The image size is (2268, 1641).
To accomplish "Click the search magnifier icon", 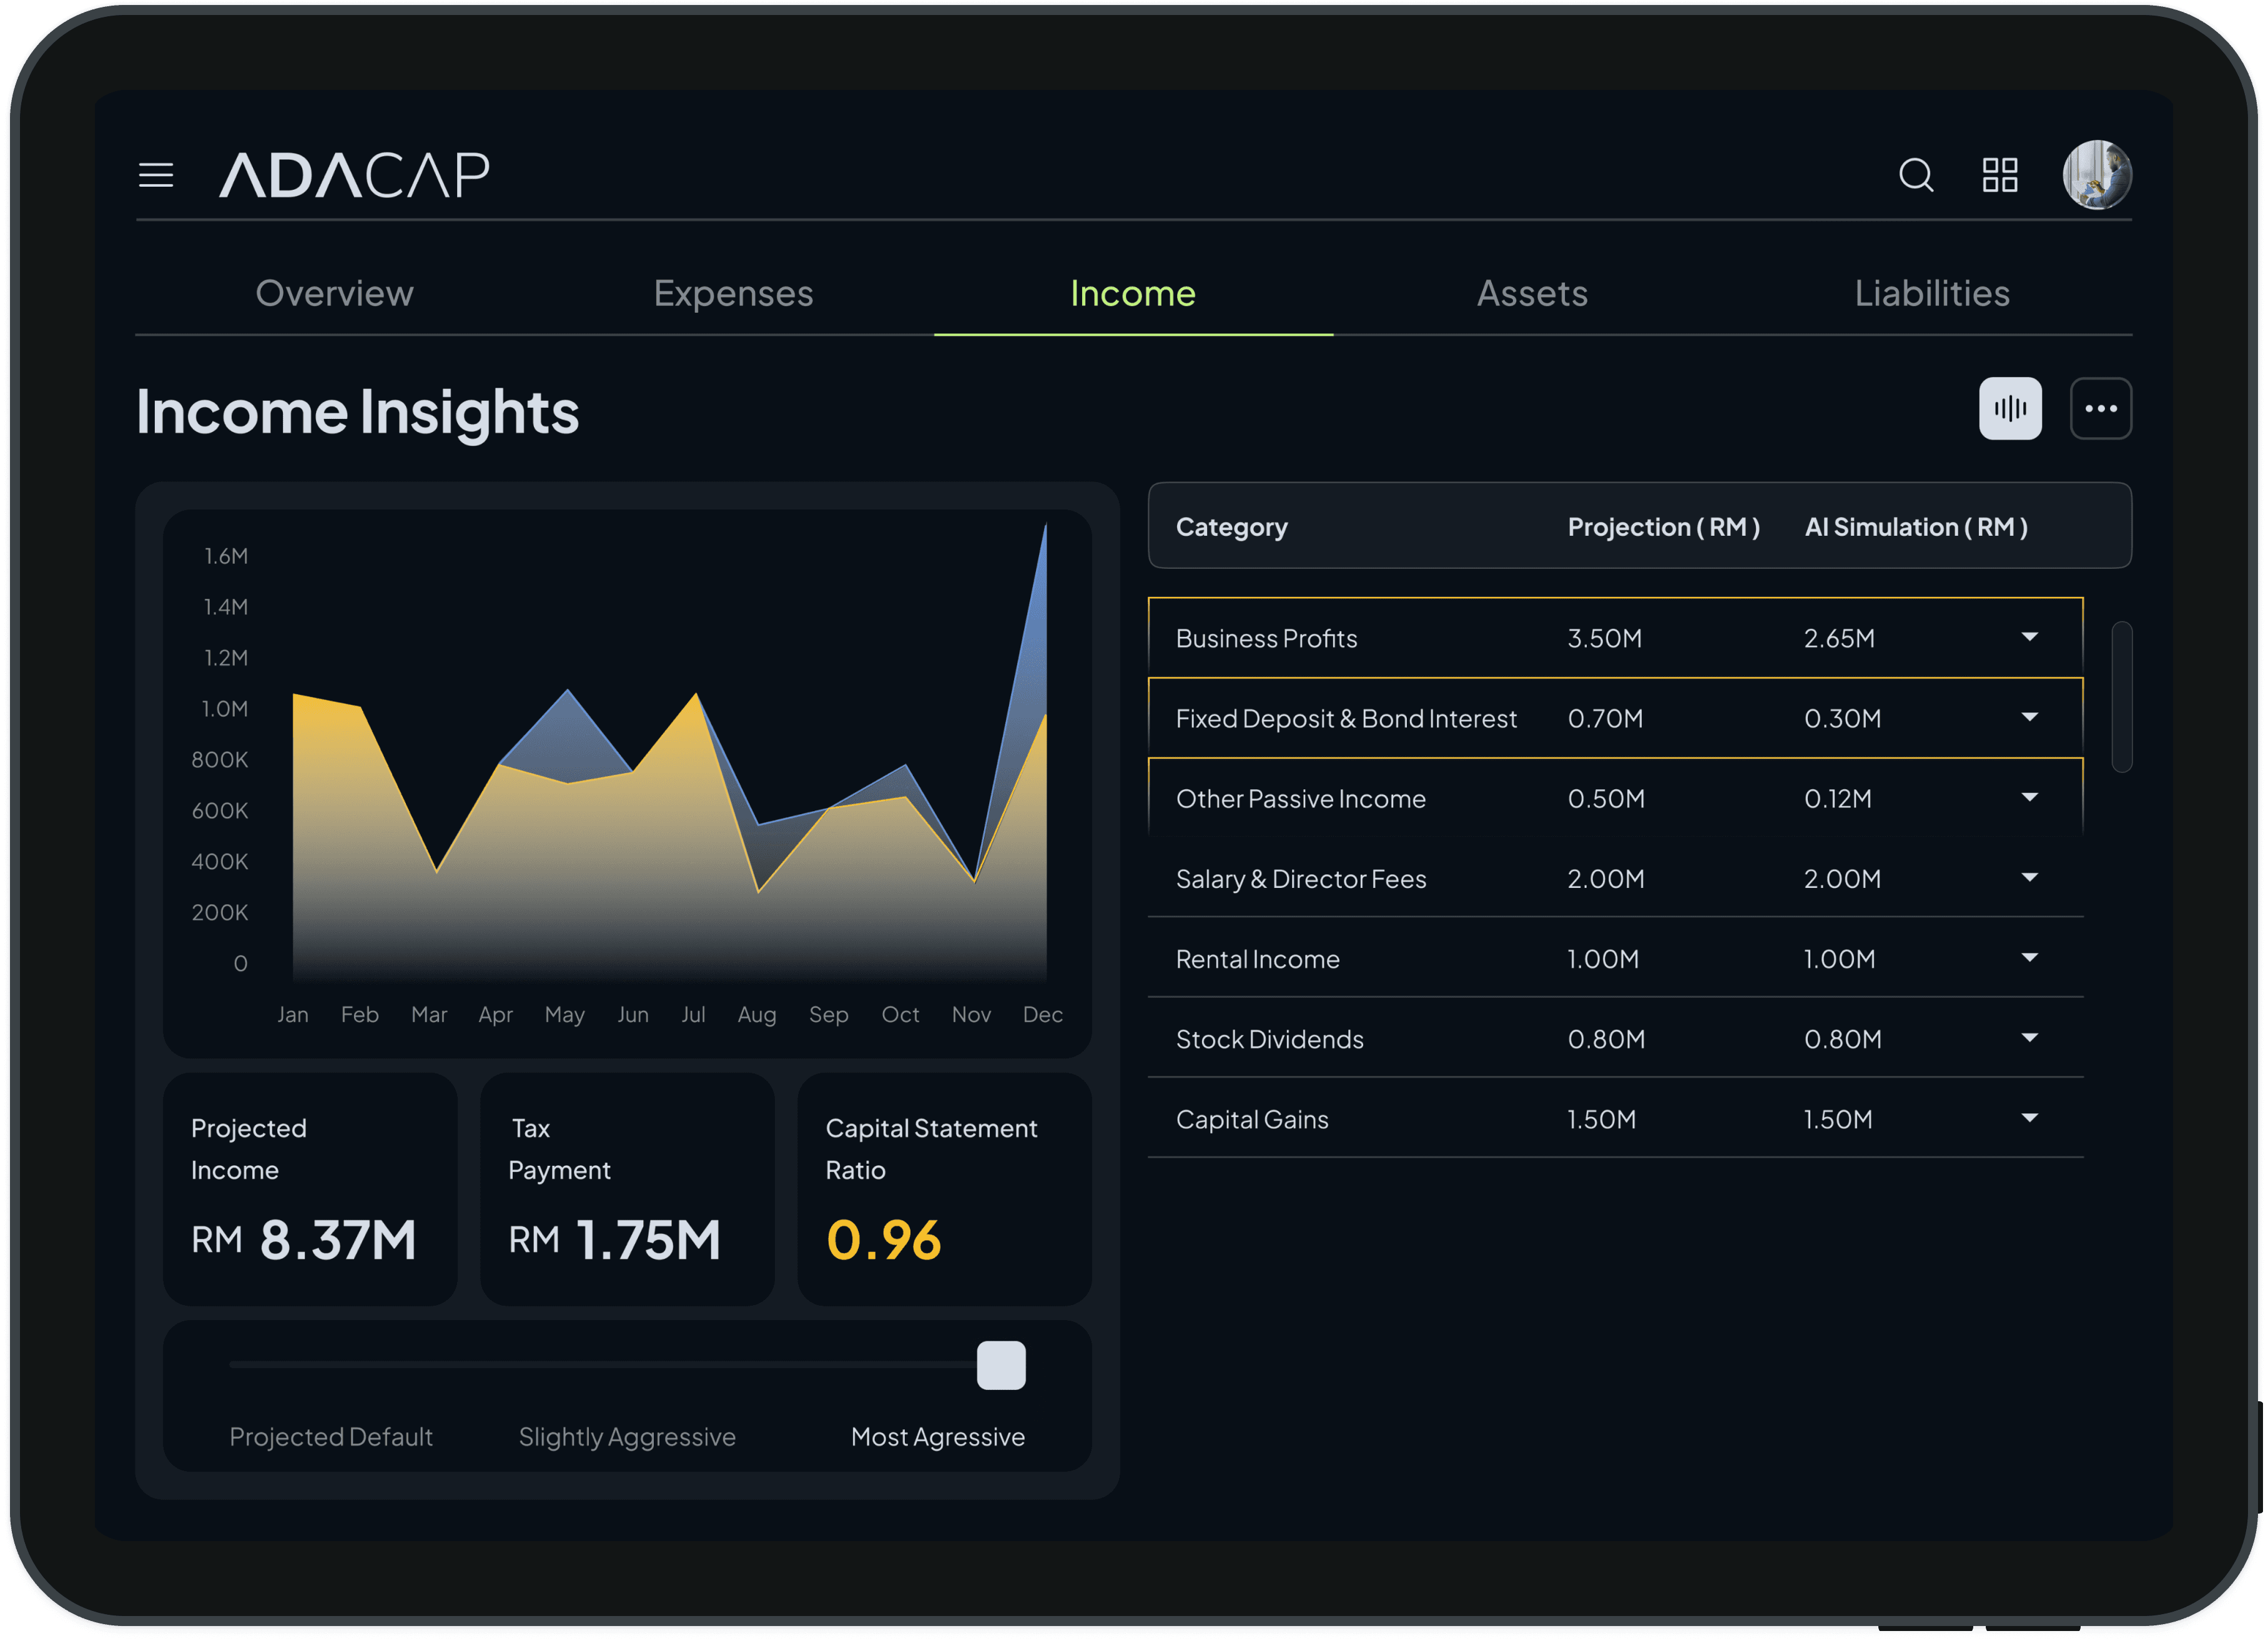I will (x=1915, y=175).
